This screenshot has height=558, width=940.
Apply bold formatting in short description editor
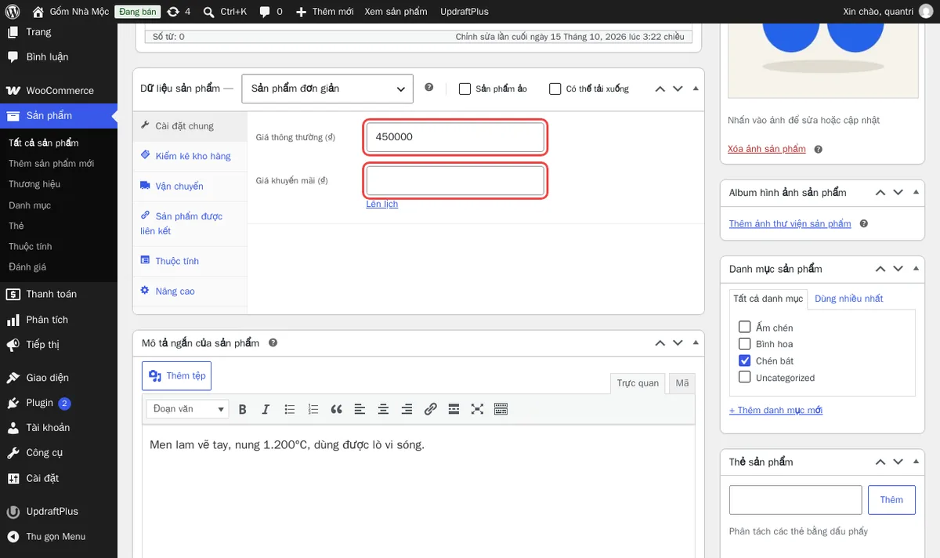point(242,409)
